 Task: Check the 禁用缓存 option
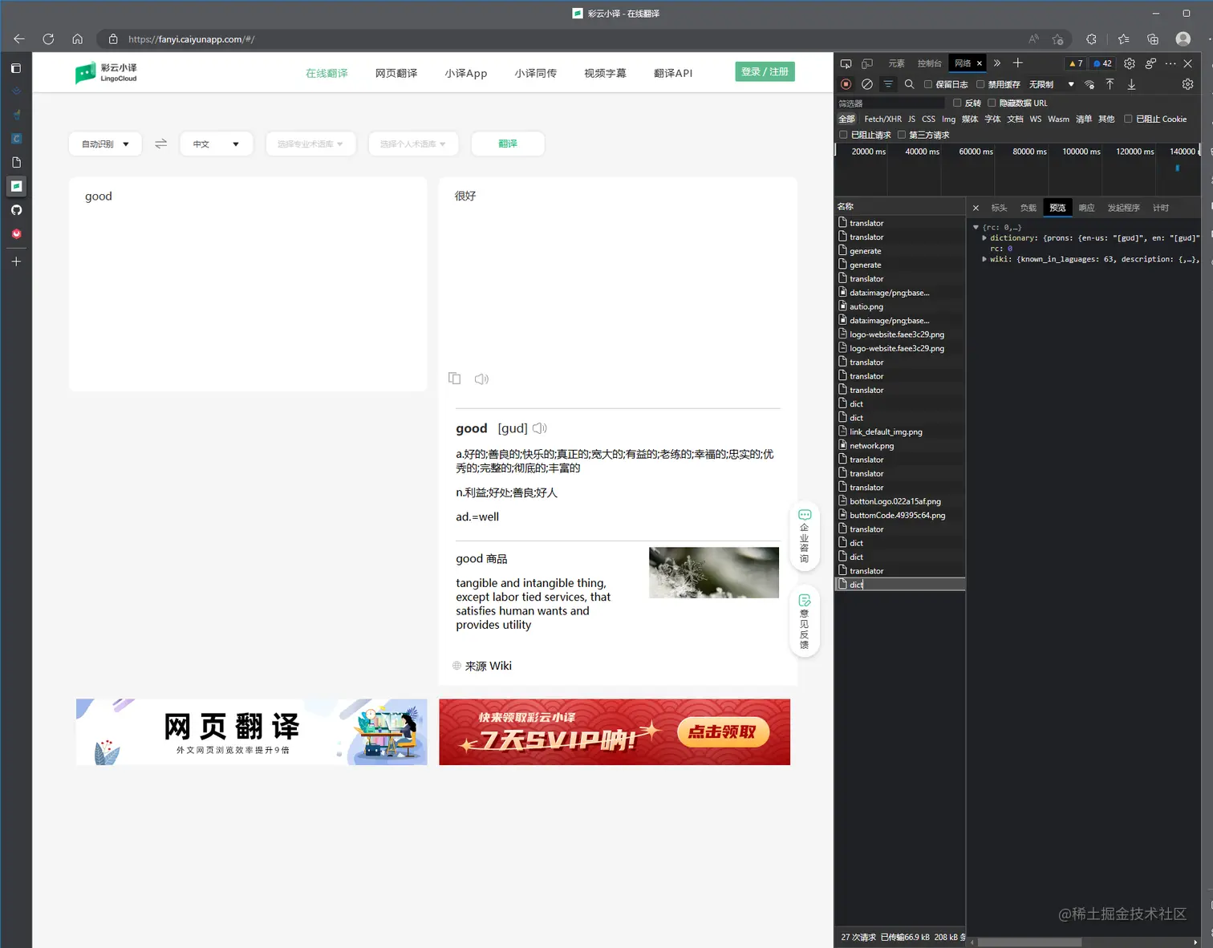point(980,83)
